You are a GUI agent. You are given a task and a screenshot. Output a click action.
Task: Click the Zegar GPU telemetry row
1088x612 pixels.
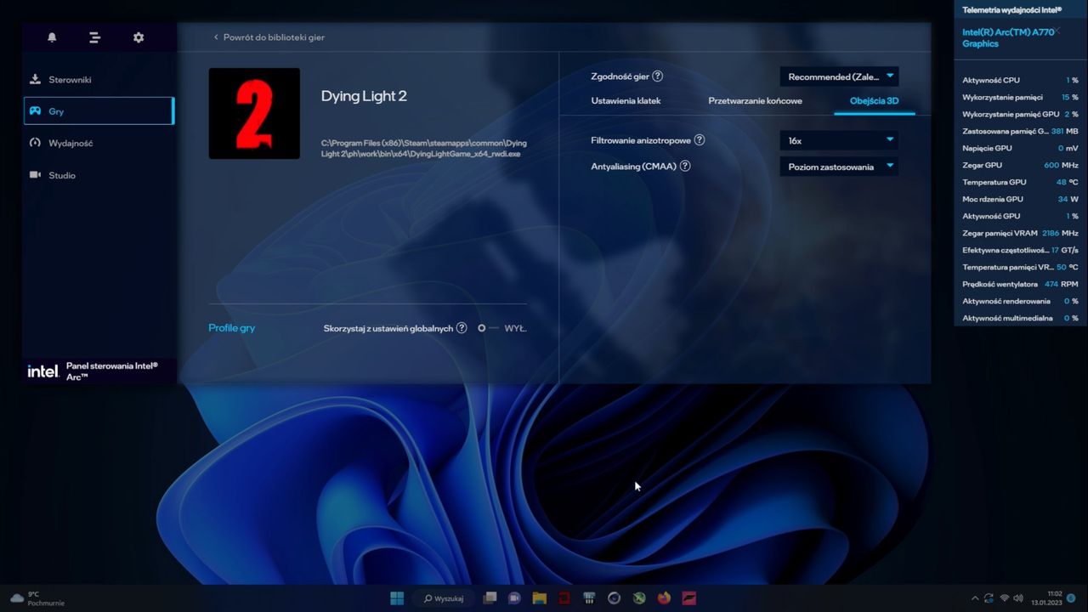pos(1020,165)
